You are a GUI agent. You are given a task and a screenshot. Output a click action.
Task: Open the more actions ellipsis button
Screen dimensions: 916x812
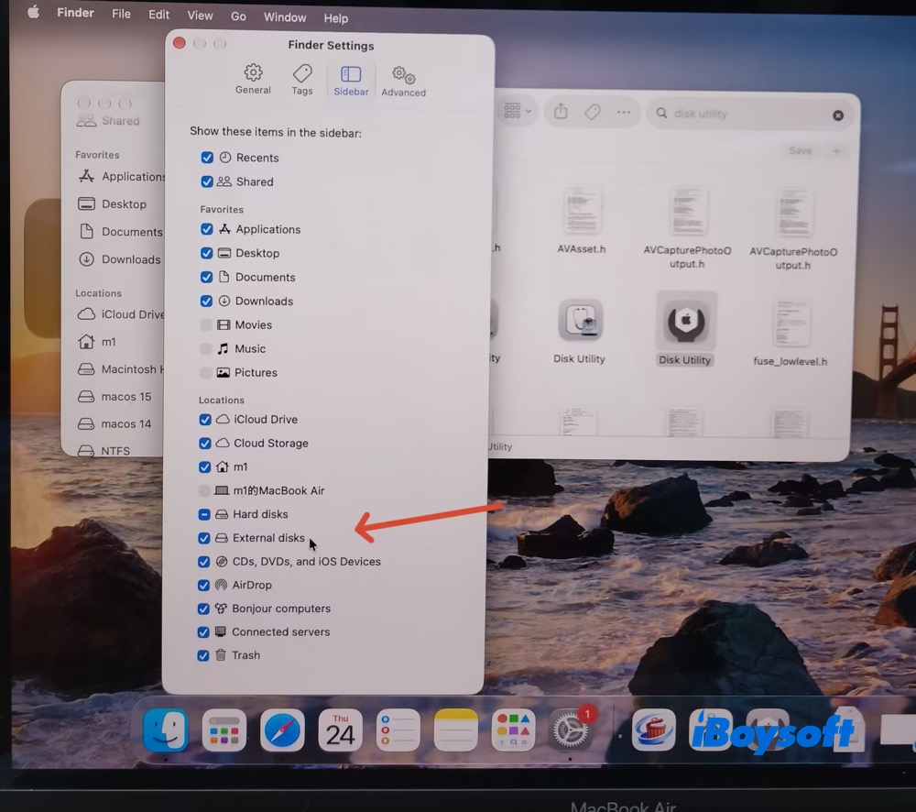click(624, 112)
